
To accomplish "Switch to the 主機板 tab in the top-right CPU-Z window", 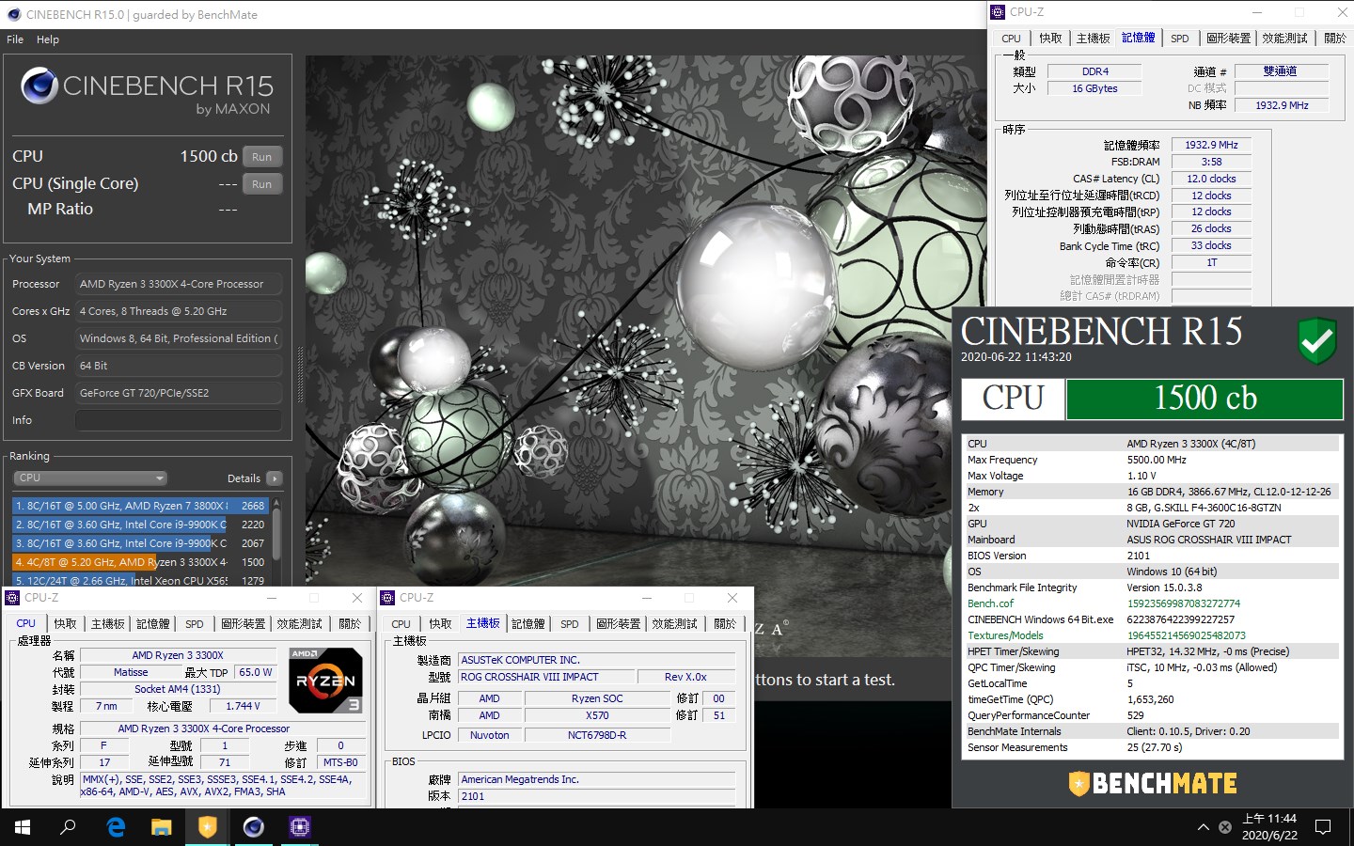I will pos(1093,39).
